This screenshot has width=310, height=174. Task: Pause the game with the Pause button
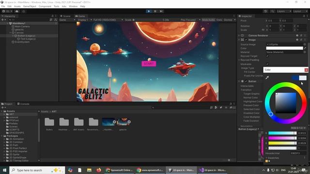155,11
